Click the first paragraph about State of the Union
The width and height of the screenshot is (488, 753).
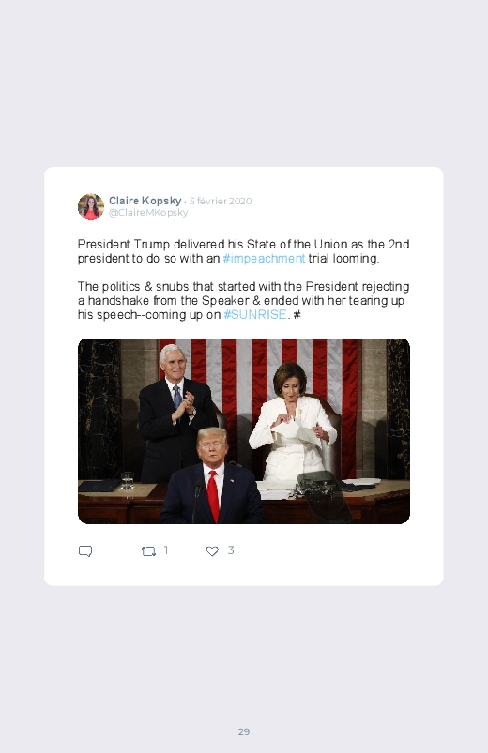tap(243, 251)
